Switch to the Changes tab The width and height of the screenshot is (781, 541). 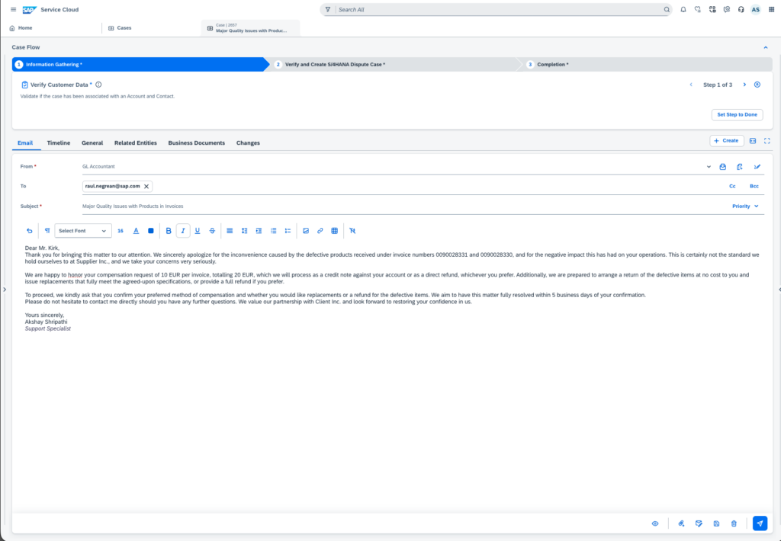tap(248, 142)
